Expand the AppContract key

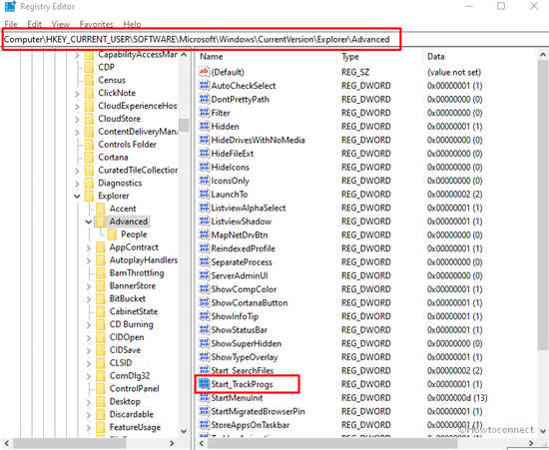[x=89, y=247]
